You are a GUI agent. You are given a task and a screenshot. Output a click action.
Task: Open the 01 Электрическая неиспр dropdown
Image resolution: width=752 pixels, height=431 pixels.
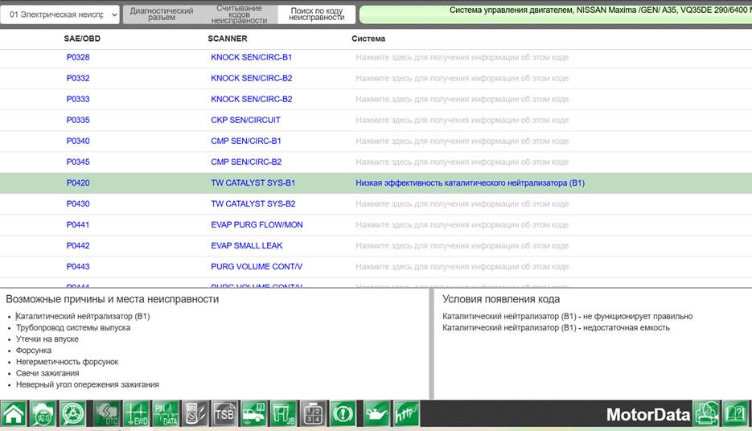pos(60,14)
